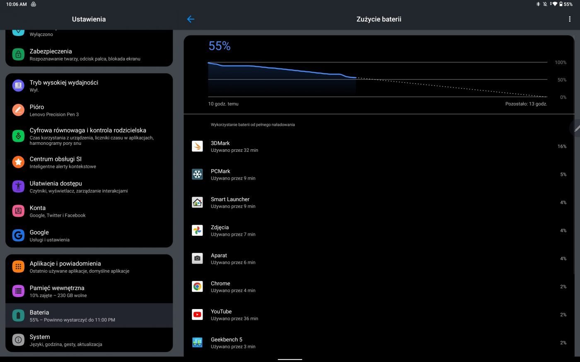Tap the Cyfrowa równowaga green icon
This screenshot has width=580, height=362.
[x=18, y=136]
